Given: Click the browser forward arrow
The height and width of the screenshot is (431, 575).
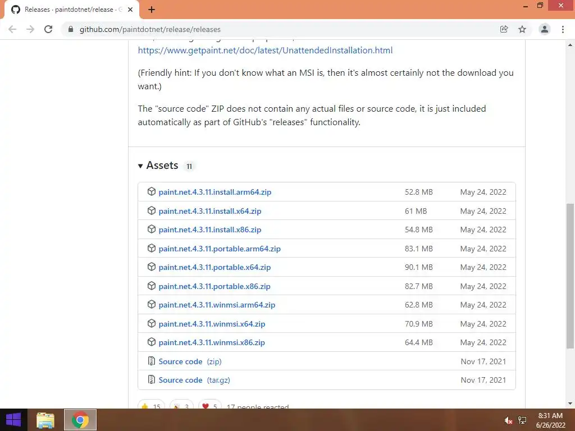Looking at the screenshot, I should click(30, 29).
